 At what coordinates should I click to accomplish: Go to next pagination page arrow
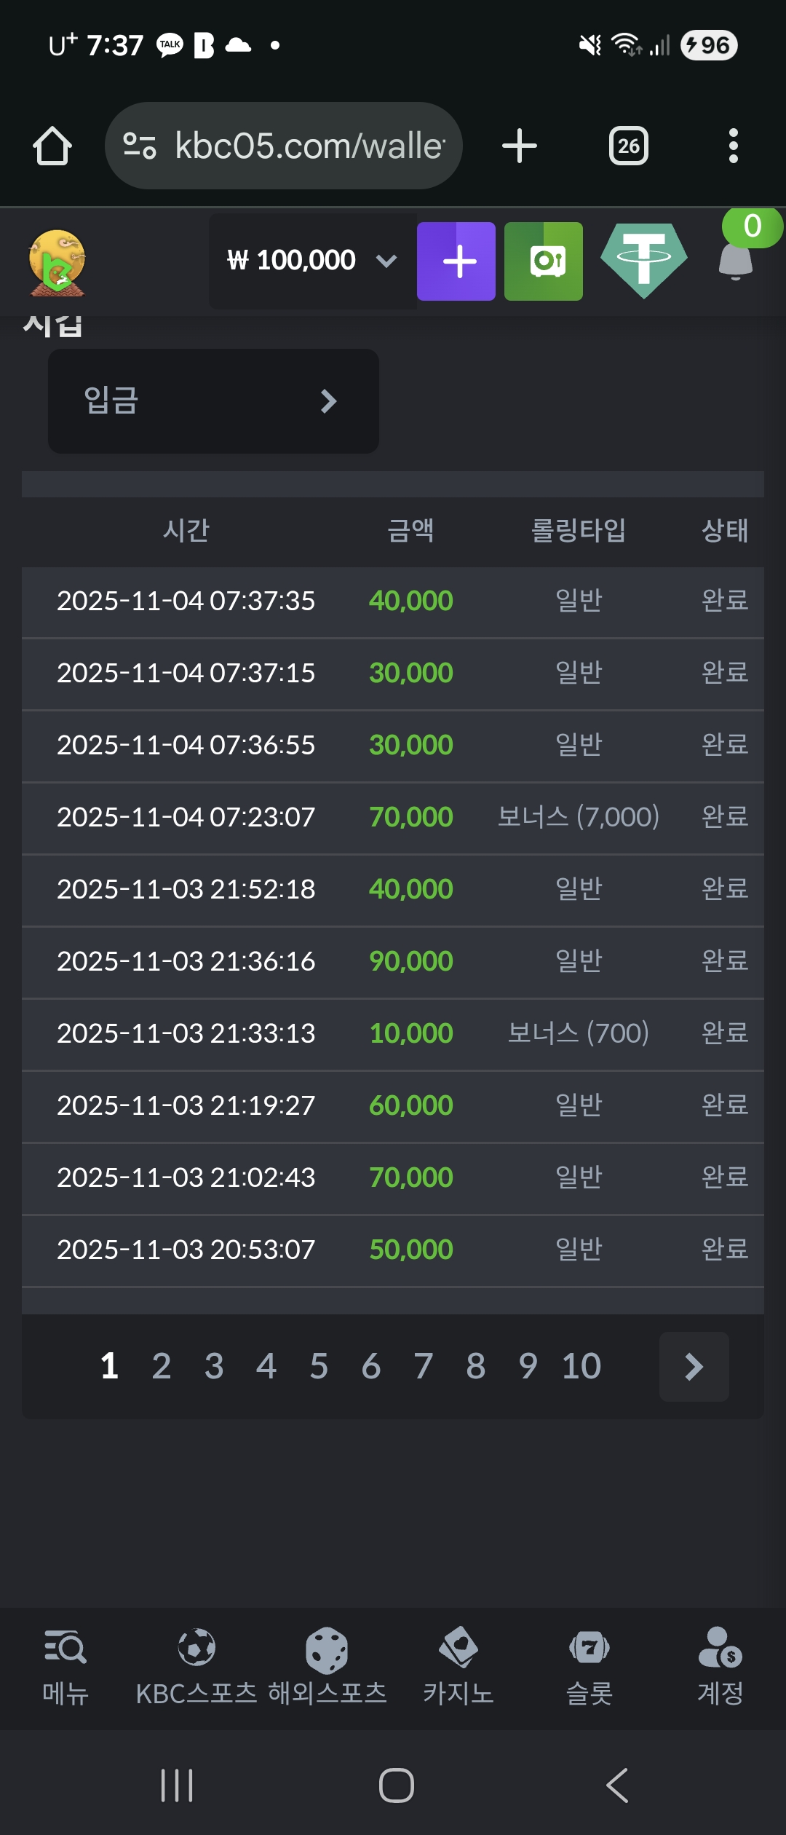pyautogui.click(x=694, y=1367)
